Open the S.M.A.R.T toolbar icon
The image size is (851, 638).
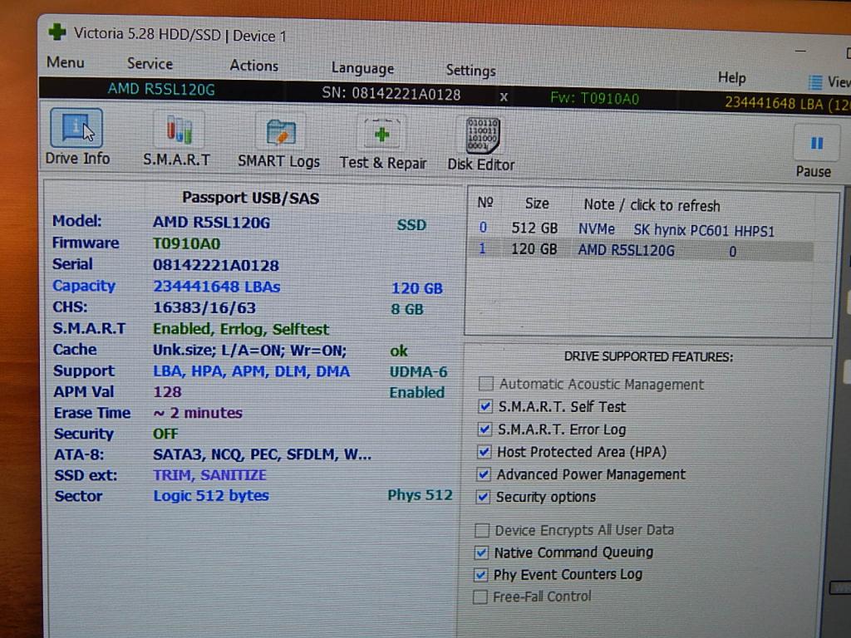tap(177, 131)
